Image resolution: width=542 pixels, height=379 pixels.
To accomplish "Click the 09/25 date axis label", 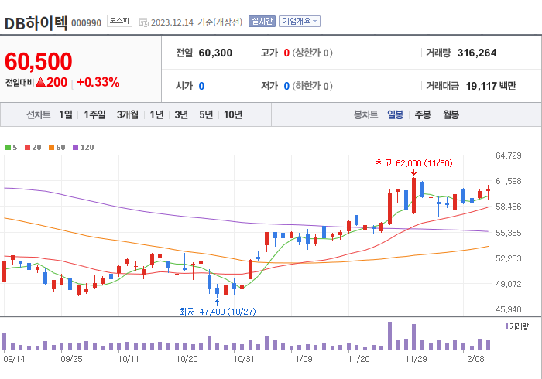I will click(71, 359).
